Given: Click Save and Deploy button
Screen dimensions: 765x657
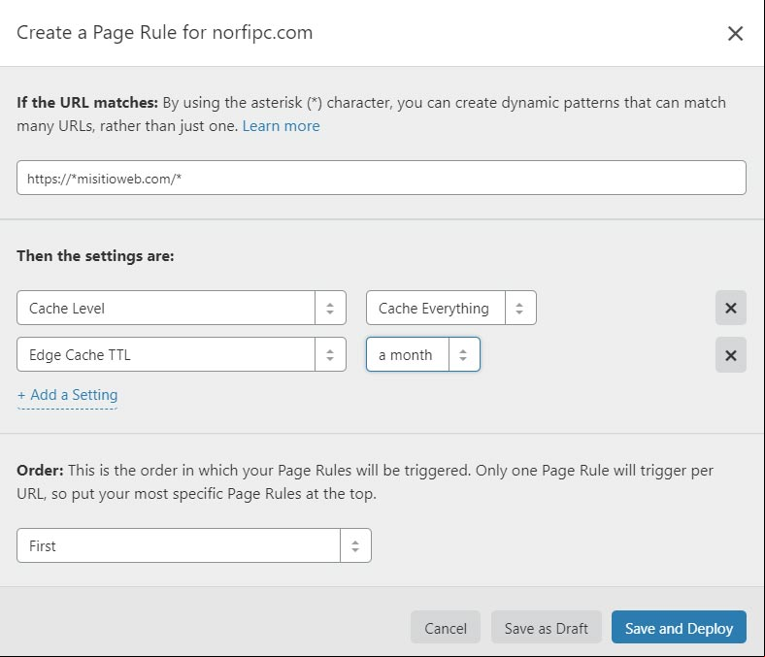Looking at the screenshot, I should (679, 627).
